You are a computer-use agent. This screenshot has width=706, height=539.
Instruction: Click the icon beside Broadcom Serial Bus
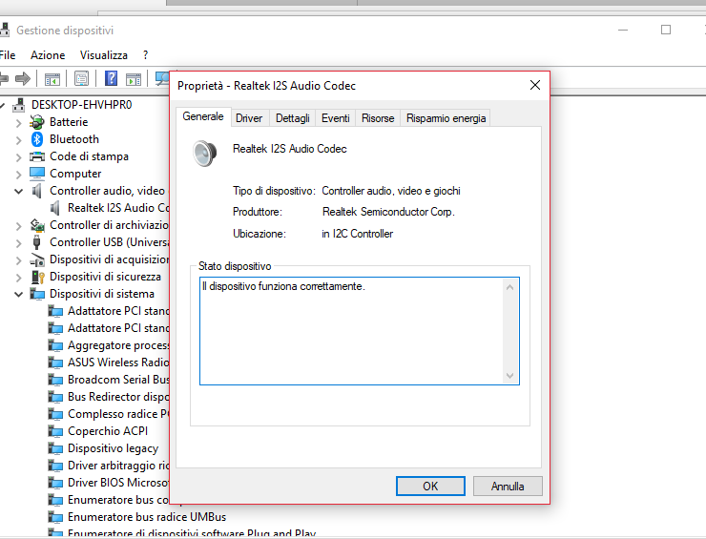(55, 379)
